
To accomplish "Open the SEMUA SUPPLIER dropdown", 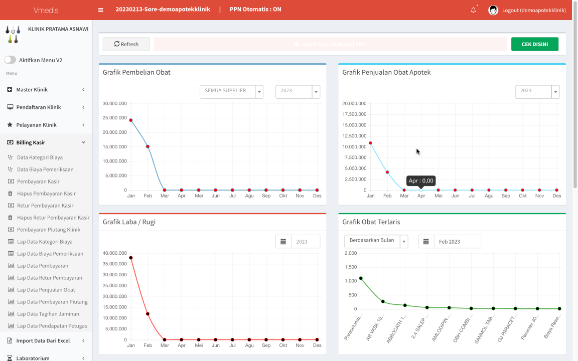I will pyautogui.click(x=231, y=92).
